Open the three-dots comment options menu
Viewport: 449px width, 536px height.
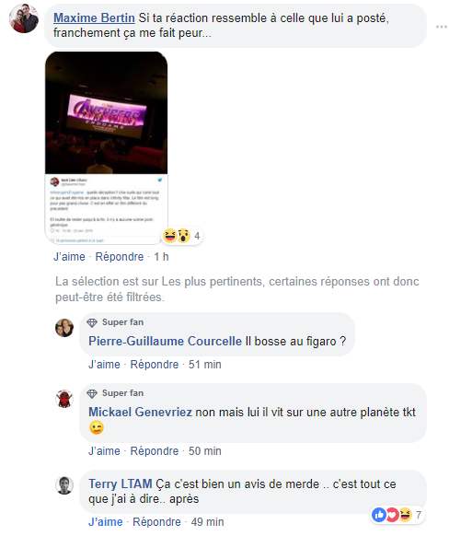[x=442, y=27]
